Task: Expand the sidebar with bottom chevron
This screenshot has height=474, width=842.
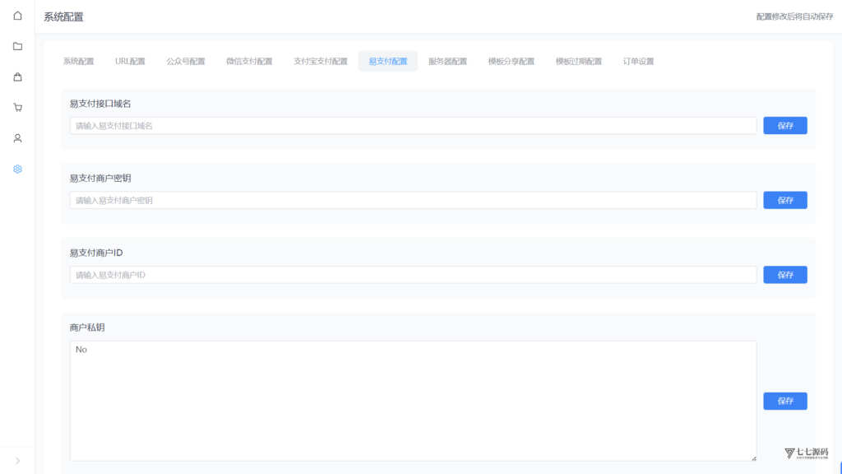Action: (18, 461)
